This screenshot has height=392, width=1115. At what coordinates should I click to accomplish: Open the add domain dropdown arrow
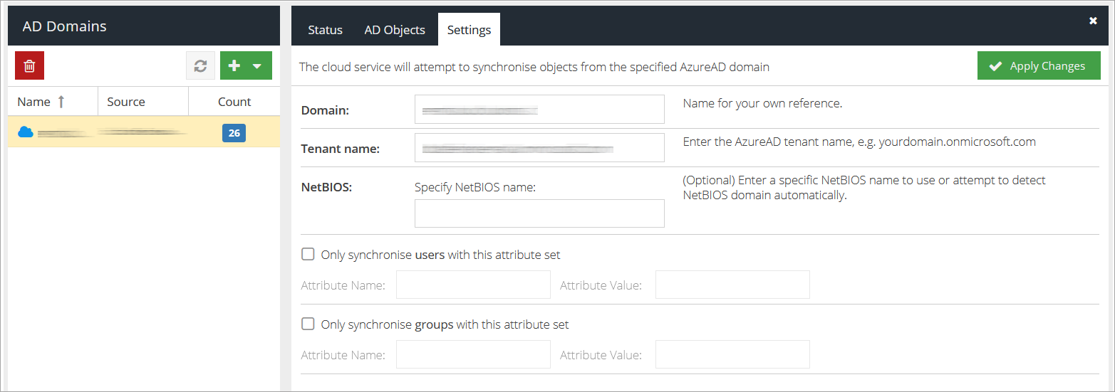257,65
